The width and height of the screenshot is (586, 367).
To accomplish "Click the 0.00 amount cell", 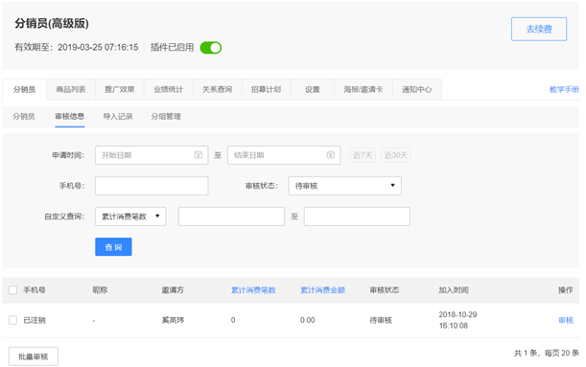I will [308, 320].
